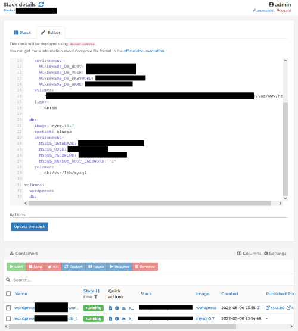Screen dimensions: 298x331
Task: Open inspect info icon for the wordpress container row
Action: click(117, 308)
